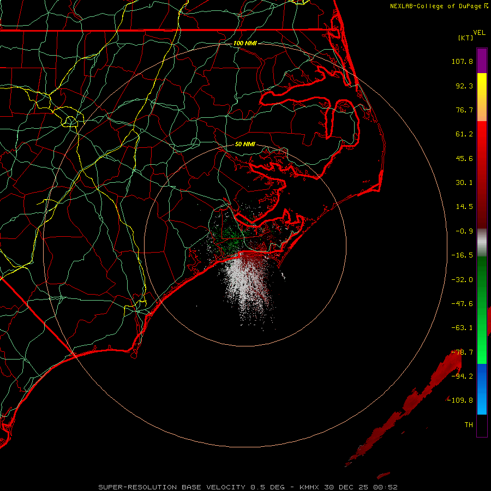Viewport: 491px width, 491px height.
Task: Click the -109.8 velocity scale value
Action: (460, 400)
